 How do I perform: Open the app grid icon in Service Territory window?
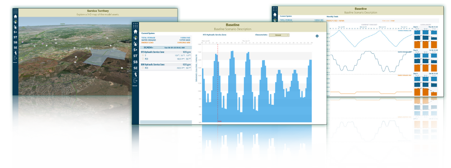point(15,11)
